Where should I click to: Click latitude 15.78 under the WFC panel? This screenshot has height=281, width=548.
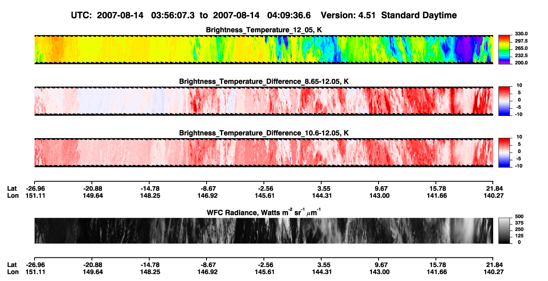click(437, 265)
